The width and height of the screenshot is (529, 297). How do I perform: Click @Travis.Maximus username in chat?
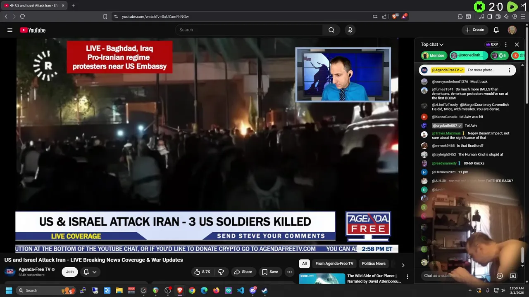pos(446,133)
